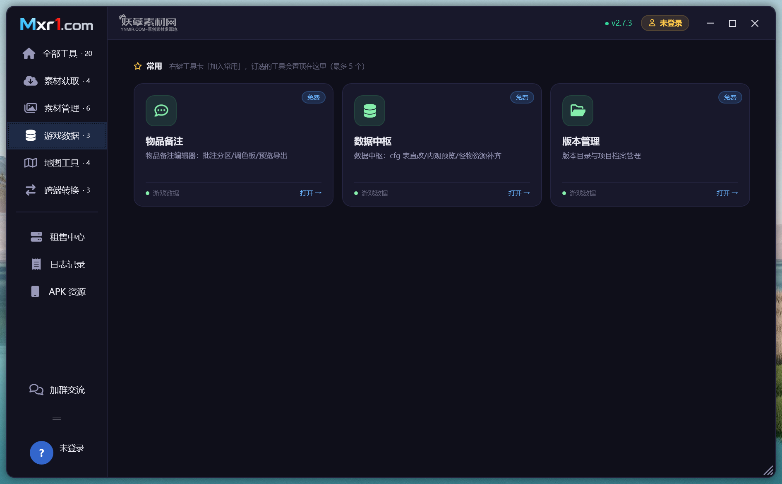The height and width of the screenshot is (484, 782).
Task: Click the 免费 badge on 物品备注 card
Action: click(x=314, y=97)
